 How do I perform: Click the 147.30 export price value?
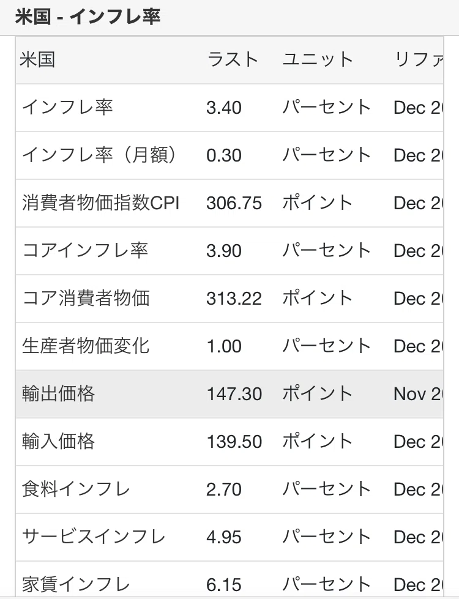click(x=234, y=394)
